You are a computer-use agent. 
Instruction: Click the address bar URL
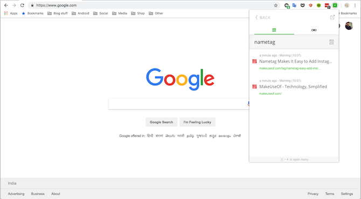tap(57, 5)
